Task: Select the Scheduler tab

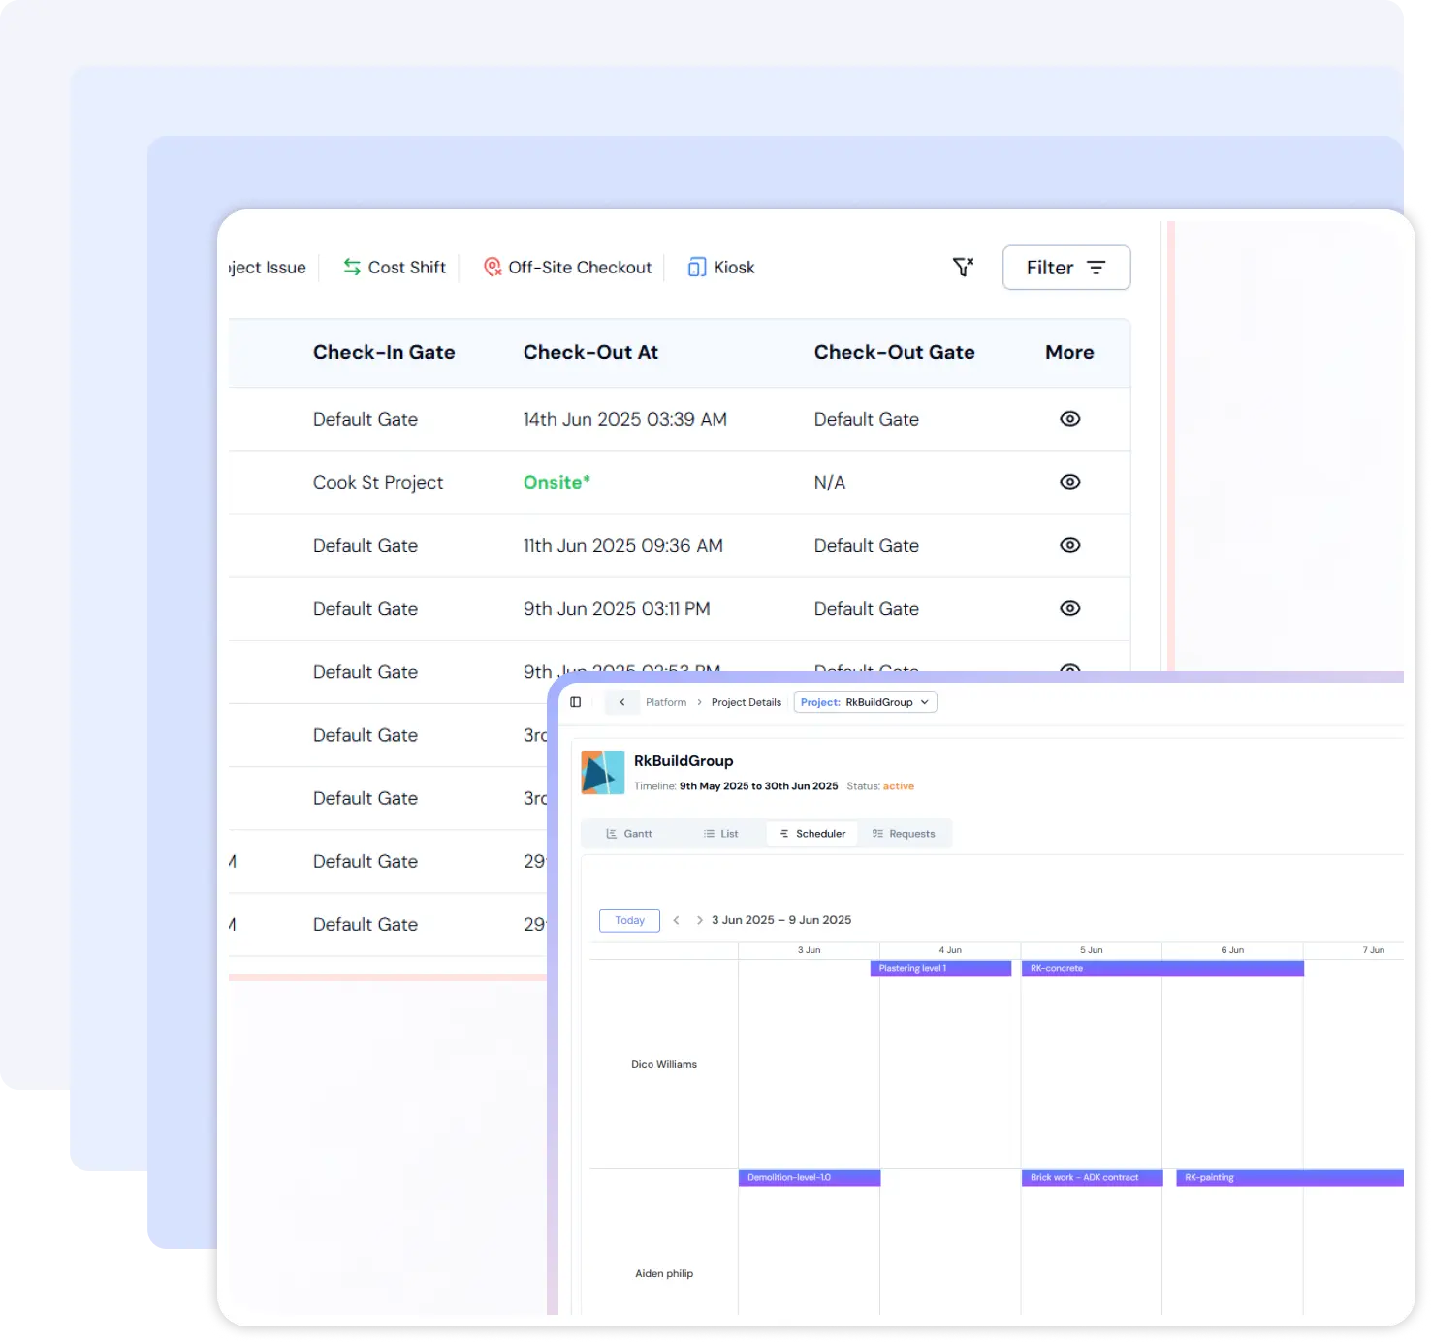Action: [812, 834]
